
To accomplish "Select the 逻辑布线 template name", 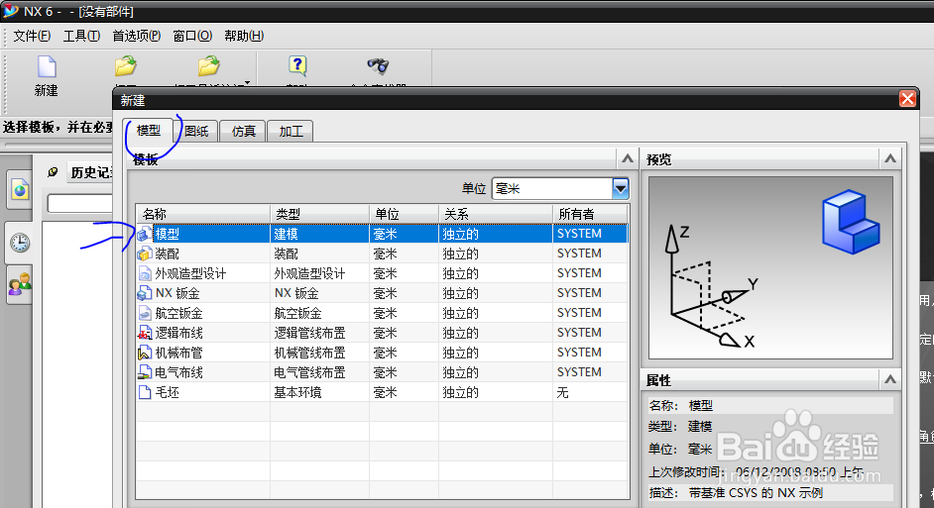I will pyautogui.click(x=178, y=333).
